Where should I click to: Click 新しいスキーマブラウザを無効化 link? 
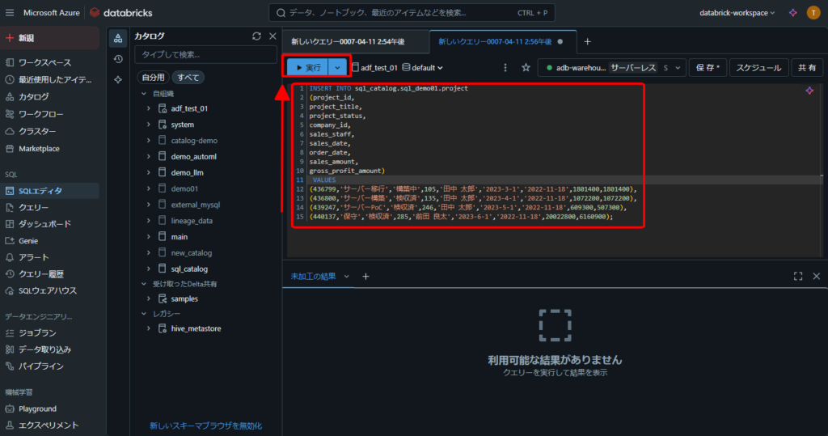click(x=205, y=425)
